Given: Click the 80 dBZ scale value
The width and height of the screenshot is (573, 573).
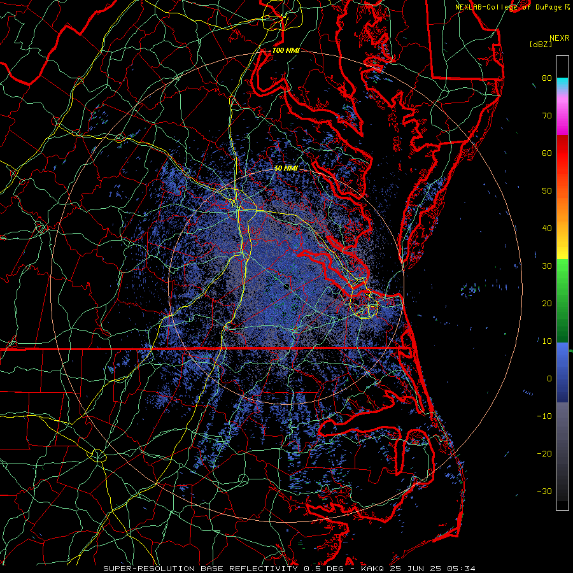Looking at the screenshot, I should click(547, 78).
